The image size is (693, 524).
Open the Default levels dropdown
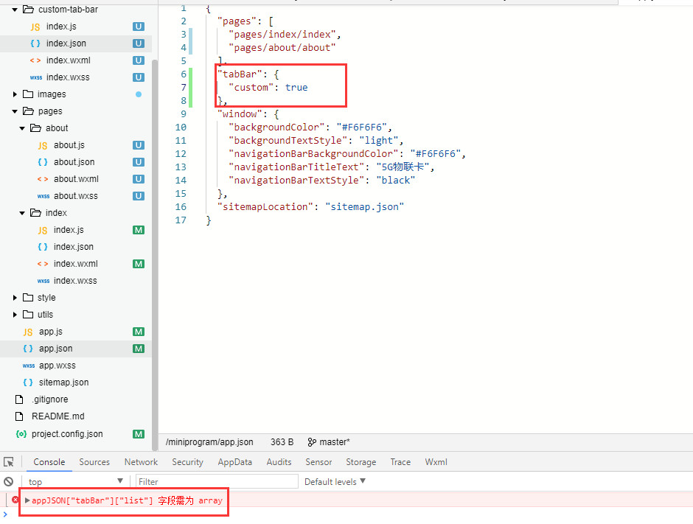[335, 481]
